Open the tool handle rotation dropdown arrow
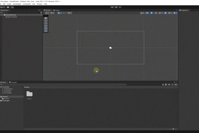Image resolution: width=199 pixels, height=133 pixels. [x=54, y=13]
